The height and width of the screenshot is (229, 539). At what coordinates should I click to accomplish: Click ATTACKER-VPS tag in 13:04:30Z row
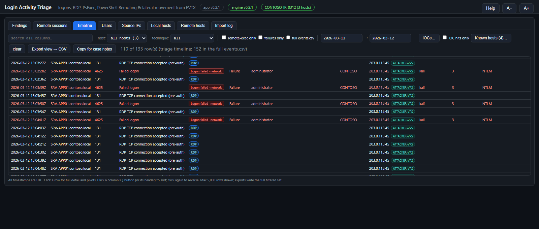(x=403, y=152)
